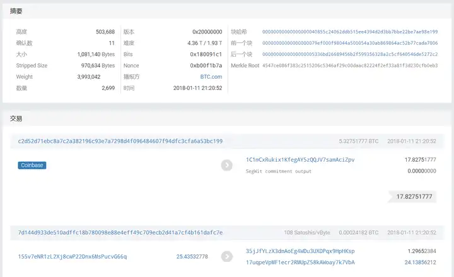
Task: Click the Stripped Size value 970,634 Bytes
Action: [98, 65]
